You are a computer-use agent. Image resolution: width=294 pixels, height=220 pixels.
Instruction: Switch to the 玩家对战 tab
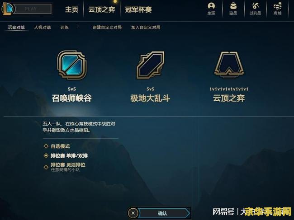[16, 28]
